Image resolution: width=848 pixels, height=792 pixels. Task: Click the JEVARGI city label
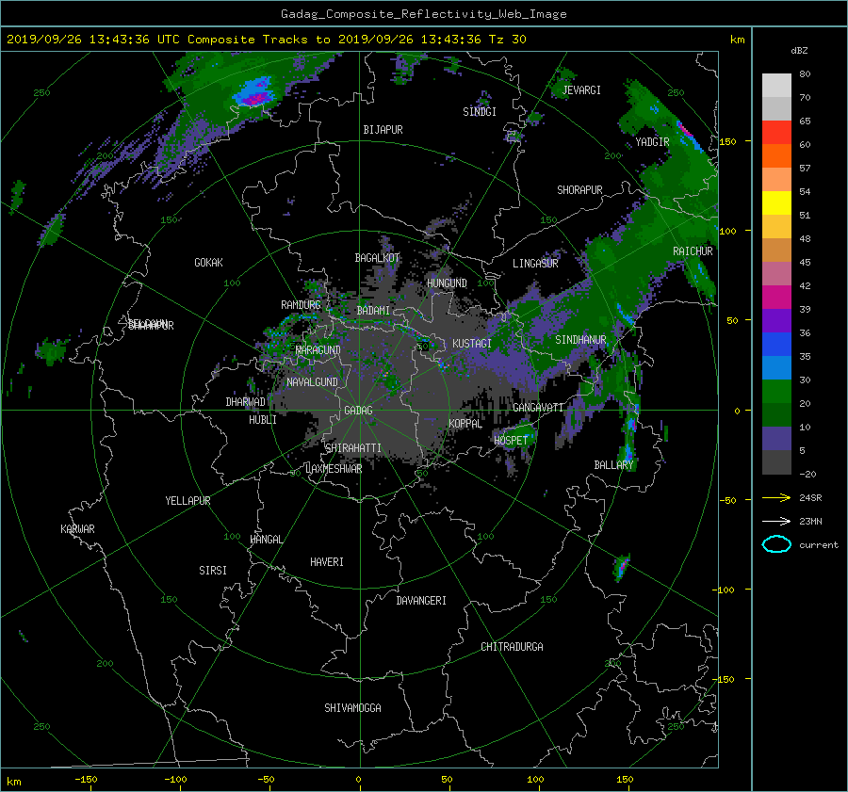pos(581,90)
